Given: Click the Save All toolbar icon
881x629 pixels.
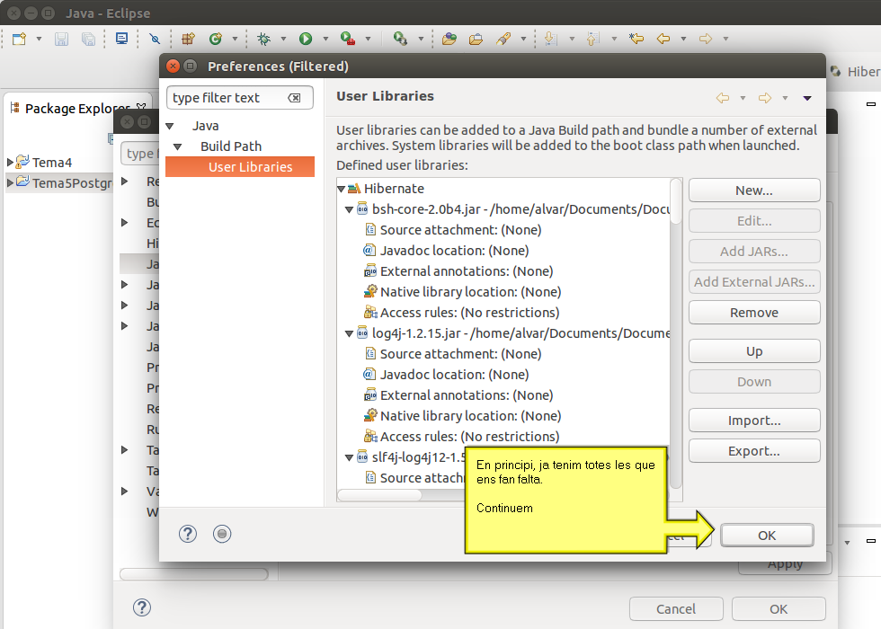Looking at the screenshot, I should (88, 39).
